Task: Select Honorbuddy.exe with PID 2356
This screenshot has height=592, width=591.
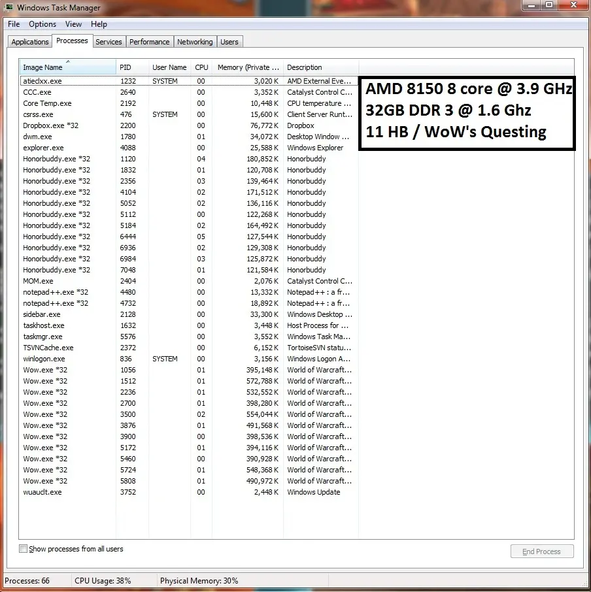Action: (x=188, y=181)
